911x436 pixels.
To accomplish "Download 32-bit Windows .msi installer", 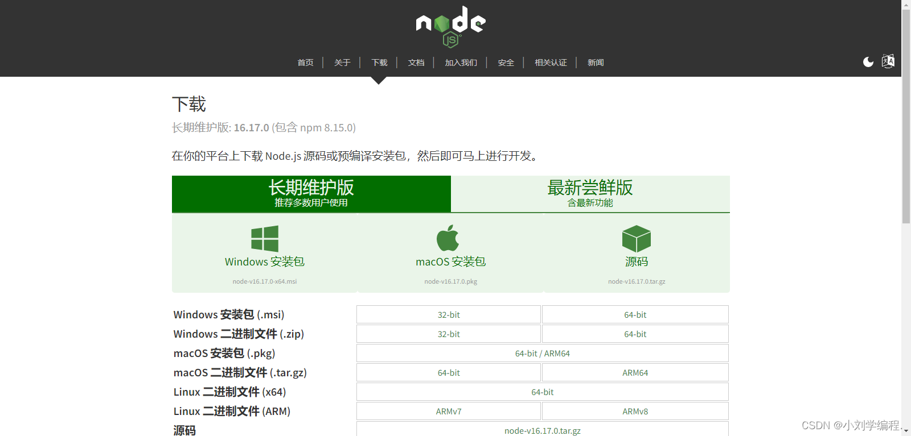I will tap(449, 314).
